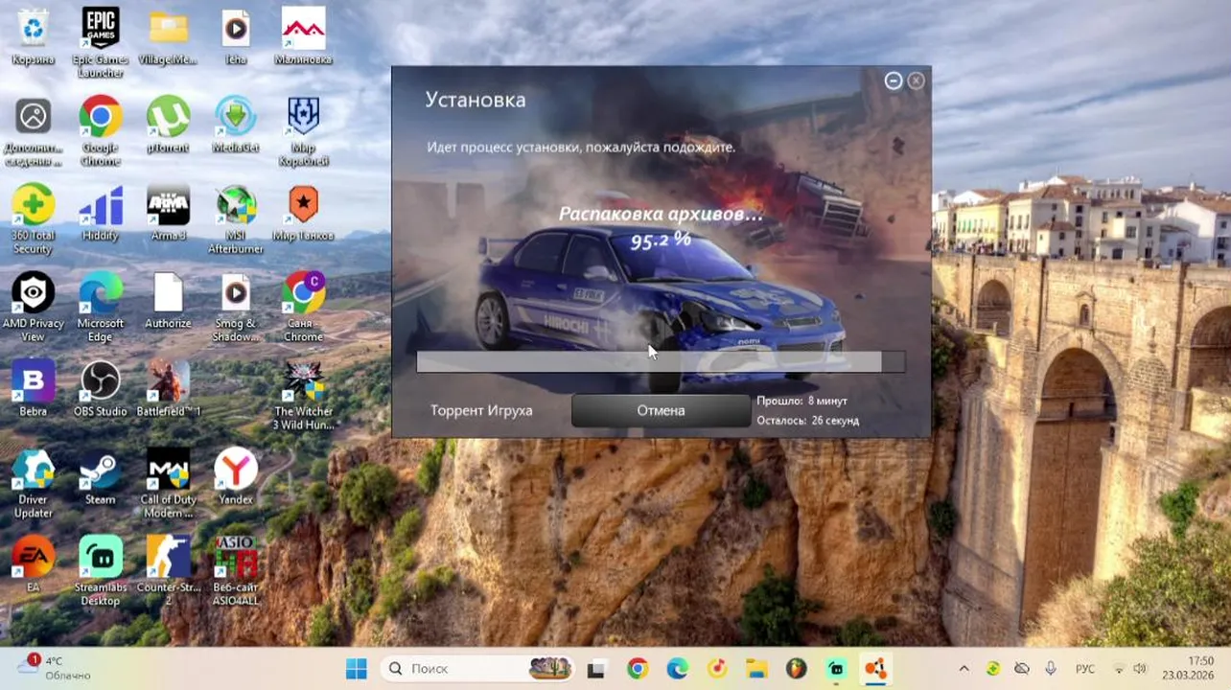Open the Smog & Shadow media file
The image size is (1231, 690).
(236, 307)
